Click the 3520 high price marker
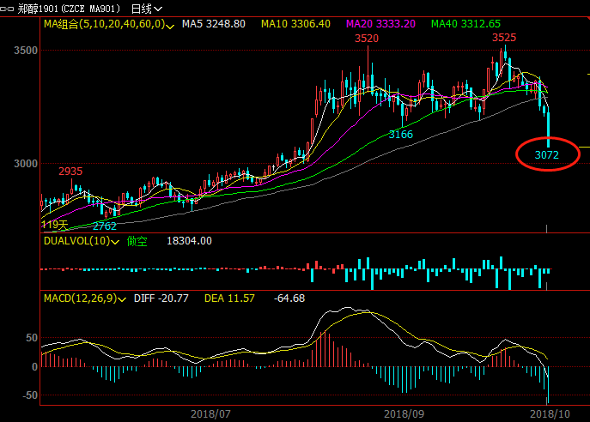590x422 pixels. click(367, 39)
